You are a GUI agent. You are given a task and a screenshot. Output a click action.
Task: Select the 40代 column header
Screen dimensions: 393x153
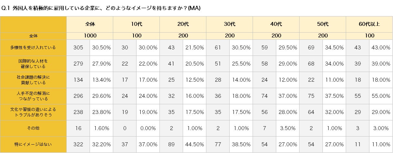pyautogui.click(x=276, y=24)
